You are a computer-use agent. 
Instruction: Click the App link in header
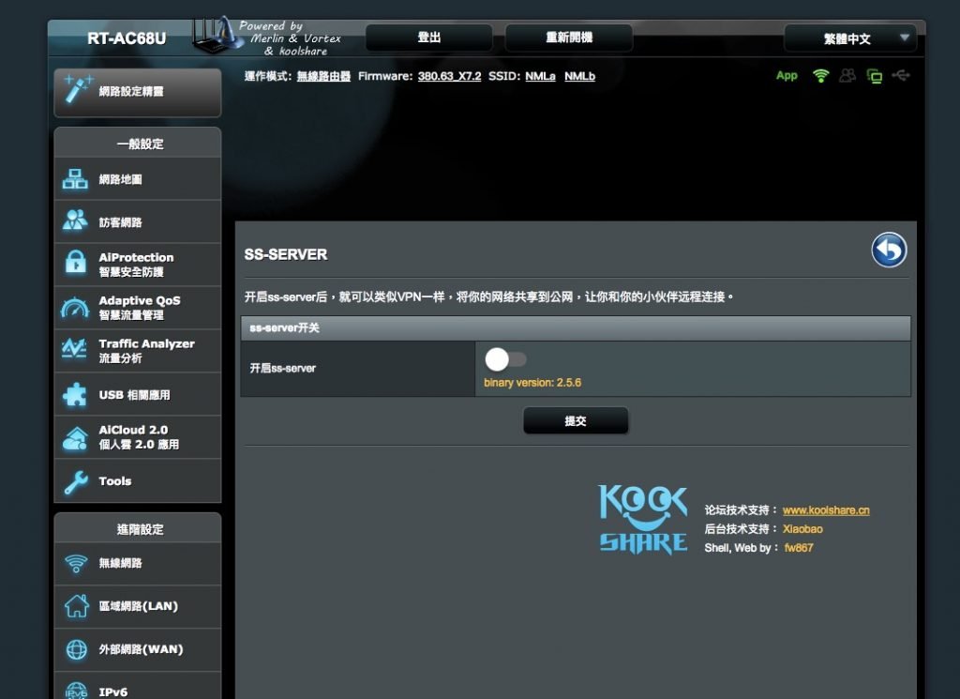pos(787,75)
